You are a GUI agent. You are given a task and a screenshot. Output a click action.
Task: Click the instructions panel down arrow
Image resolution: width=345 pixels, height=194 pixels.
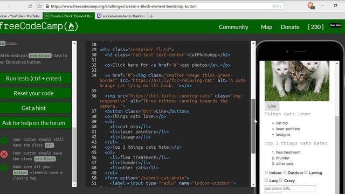(74, 184)
